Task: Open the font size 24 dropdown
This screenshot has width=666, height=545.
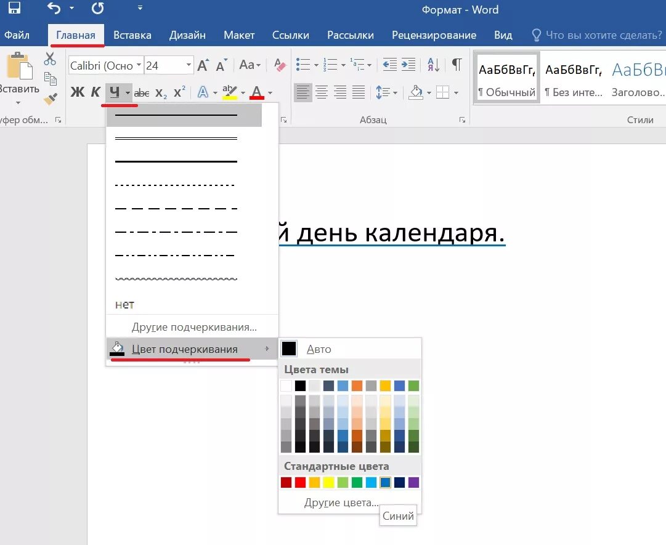Action: [189, 65]
